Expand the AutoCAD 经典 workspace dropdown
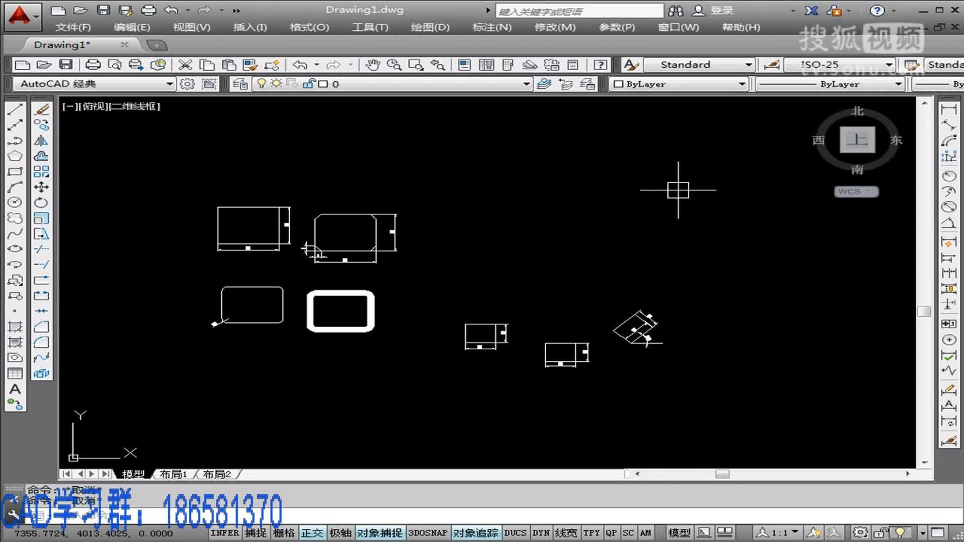 [170, 84]
